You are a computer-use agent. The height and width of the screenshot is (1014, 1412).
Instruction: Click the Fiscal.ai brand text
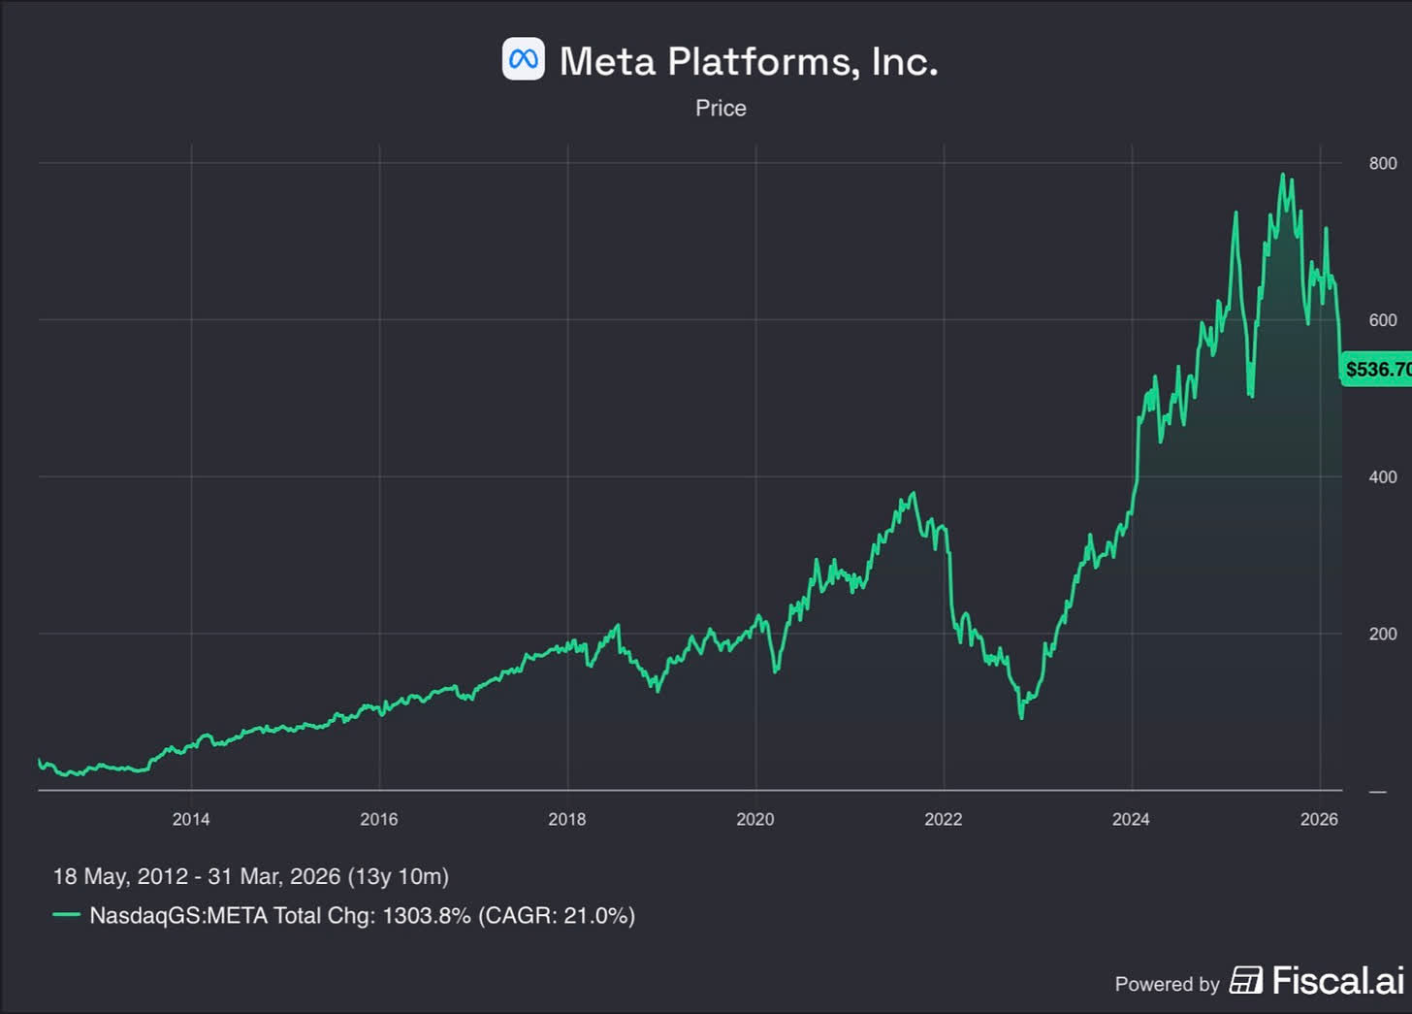[1337, 981]
